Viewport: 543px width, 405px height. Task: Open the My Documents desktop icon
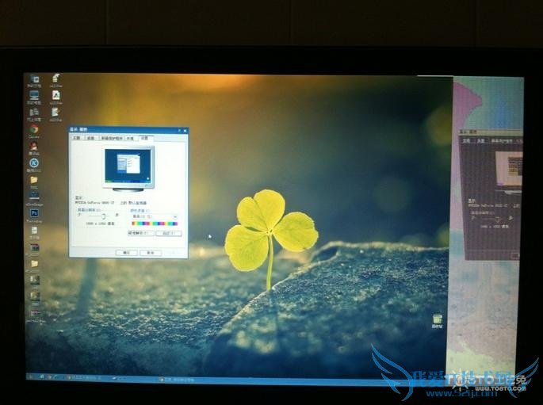34,81
